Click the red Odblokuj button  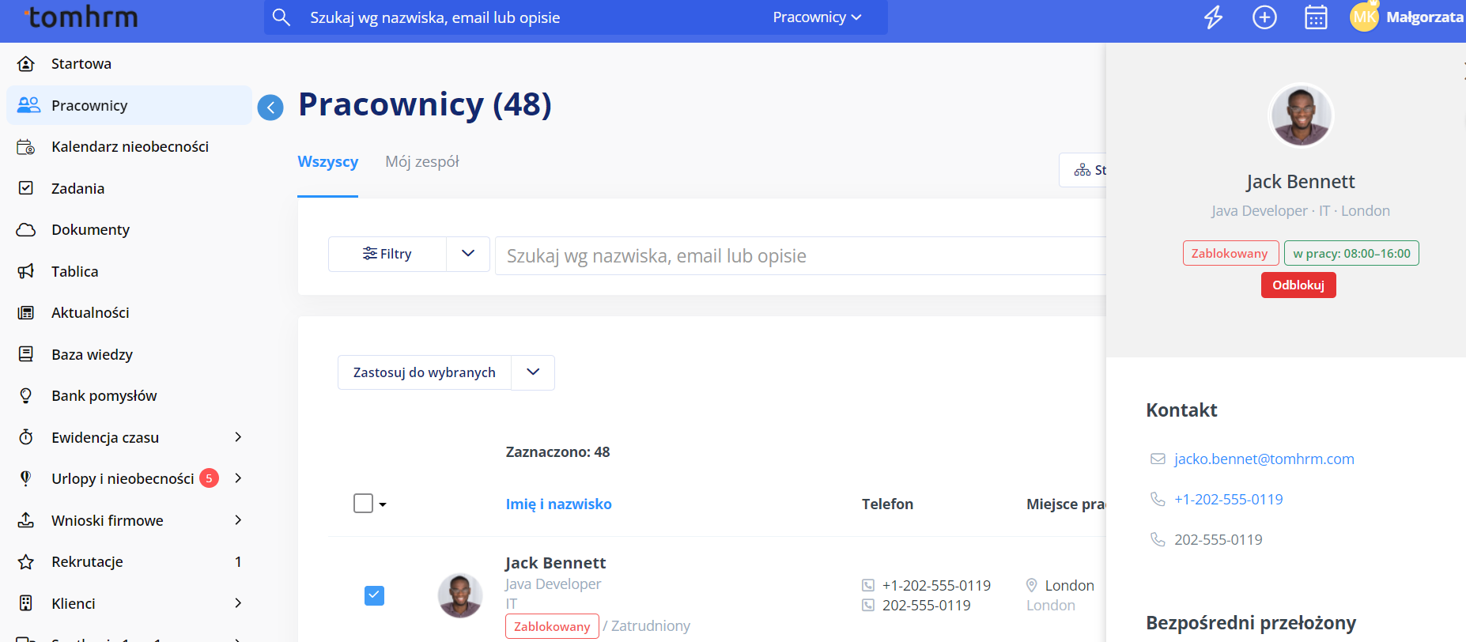1298,285
